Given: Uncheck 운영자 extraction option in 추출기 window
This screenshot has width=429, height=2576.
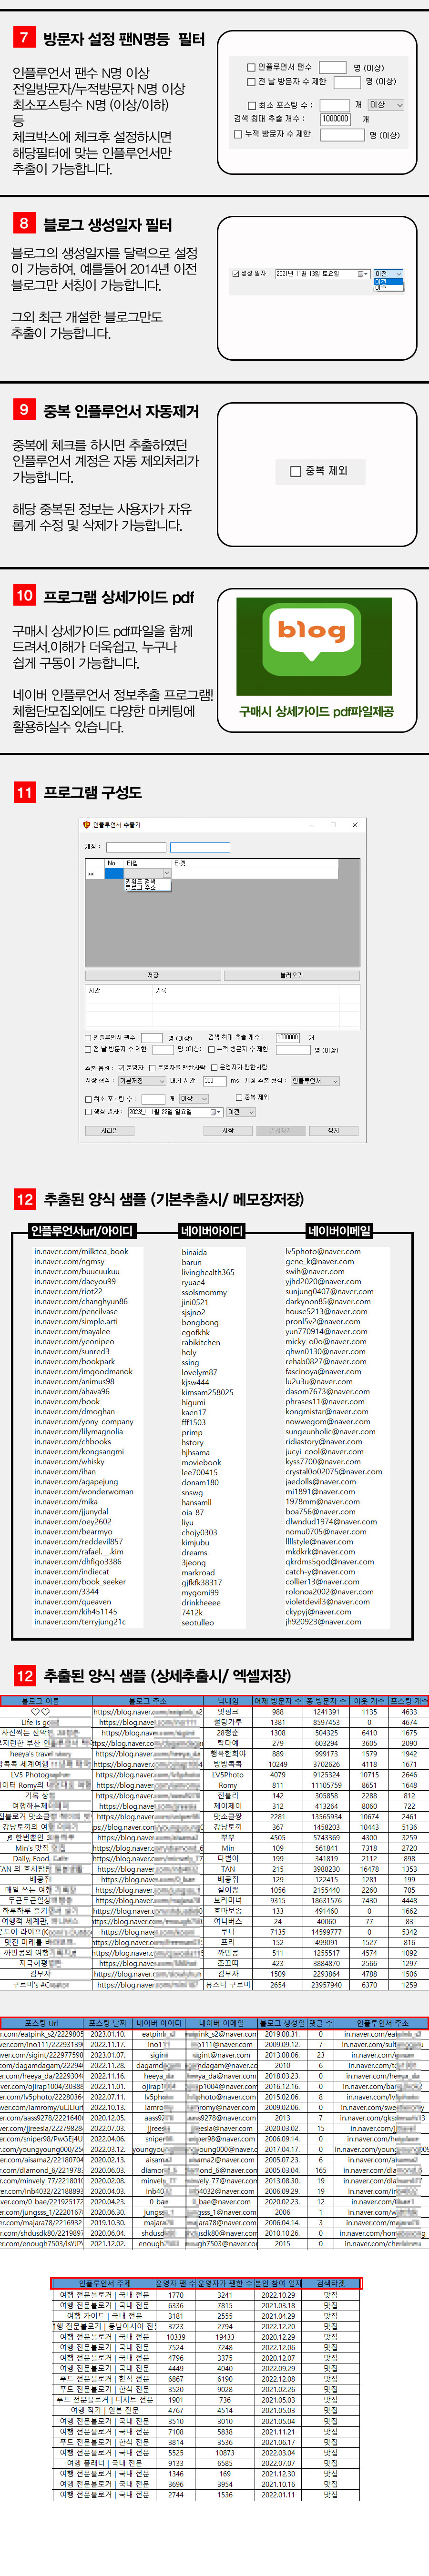Looking at the screenshot, I should (x=122, y=1067).
